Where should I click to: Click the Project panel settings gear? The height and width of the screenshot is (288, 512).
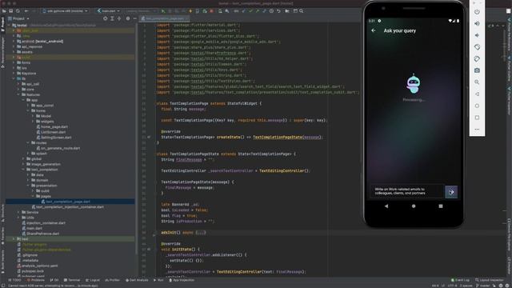[x=128, y=18]
